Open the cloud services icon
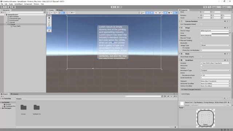This screenshot has width=233, height=131. coord(9,7)
